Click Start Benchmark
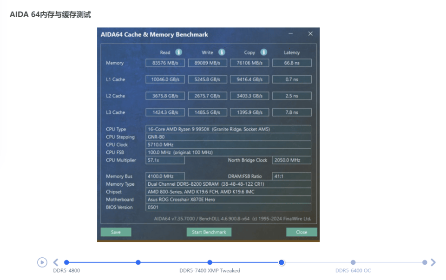This screenshot has width=446, height=280. tap(209, 232)
